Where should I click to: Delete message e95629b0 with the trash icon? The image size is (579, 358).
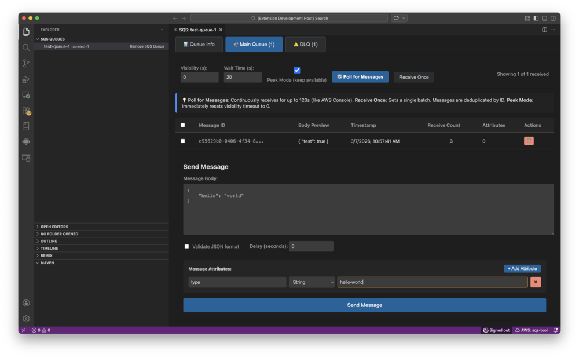click(529, 141)
